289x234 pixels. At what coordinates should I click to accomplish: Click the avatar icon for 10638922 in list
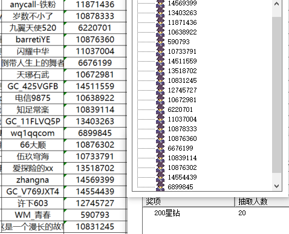[160, 32]
